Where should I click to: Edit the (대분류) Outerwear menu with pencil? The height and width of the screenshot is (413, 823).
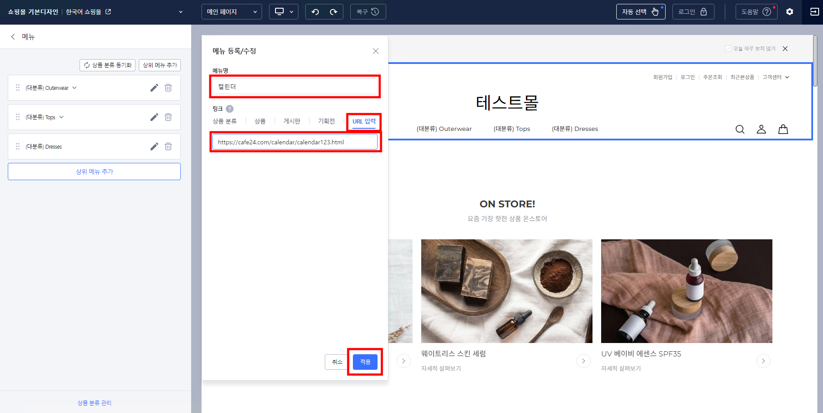(154, 88)
